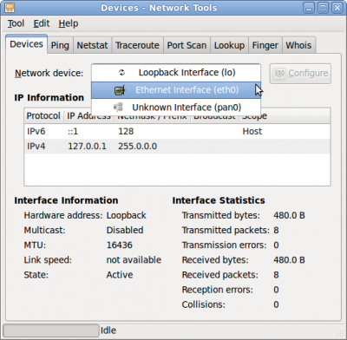
Task: Maximize the Network Tools window
Action: 323,8
